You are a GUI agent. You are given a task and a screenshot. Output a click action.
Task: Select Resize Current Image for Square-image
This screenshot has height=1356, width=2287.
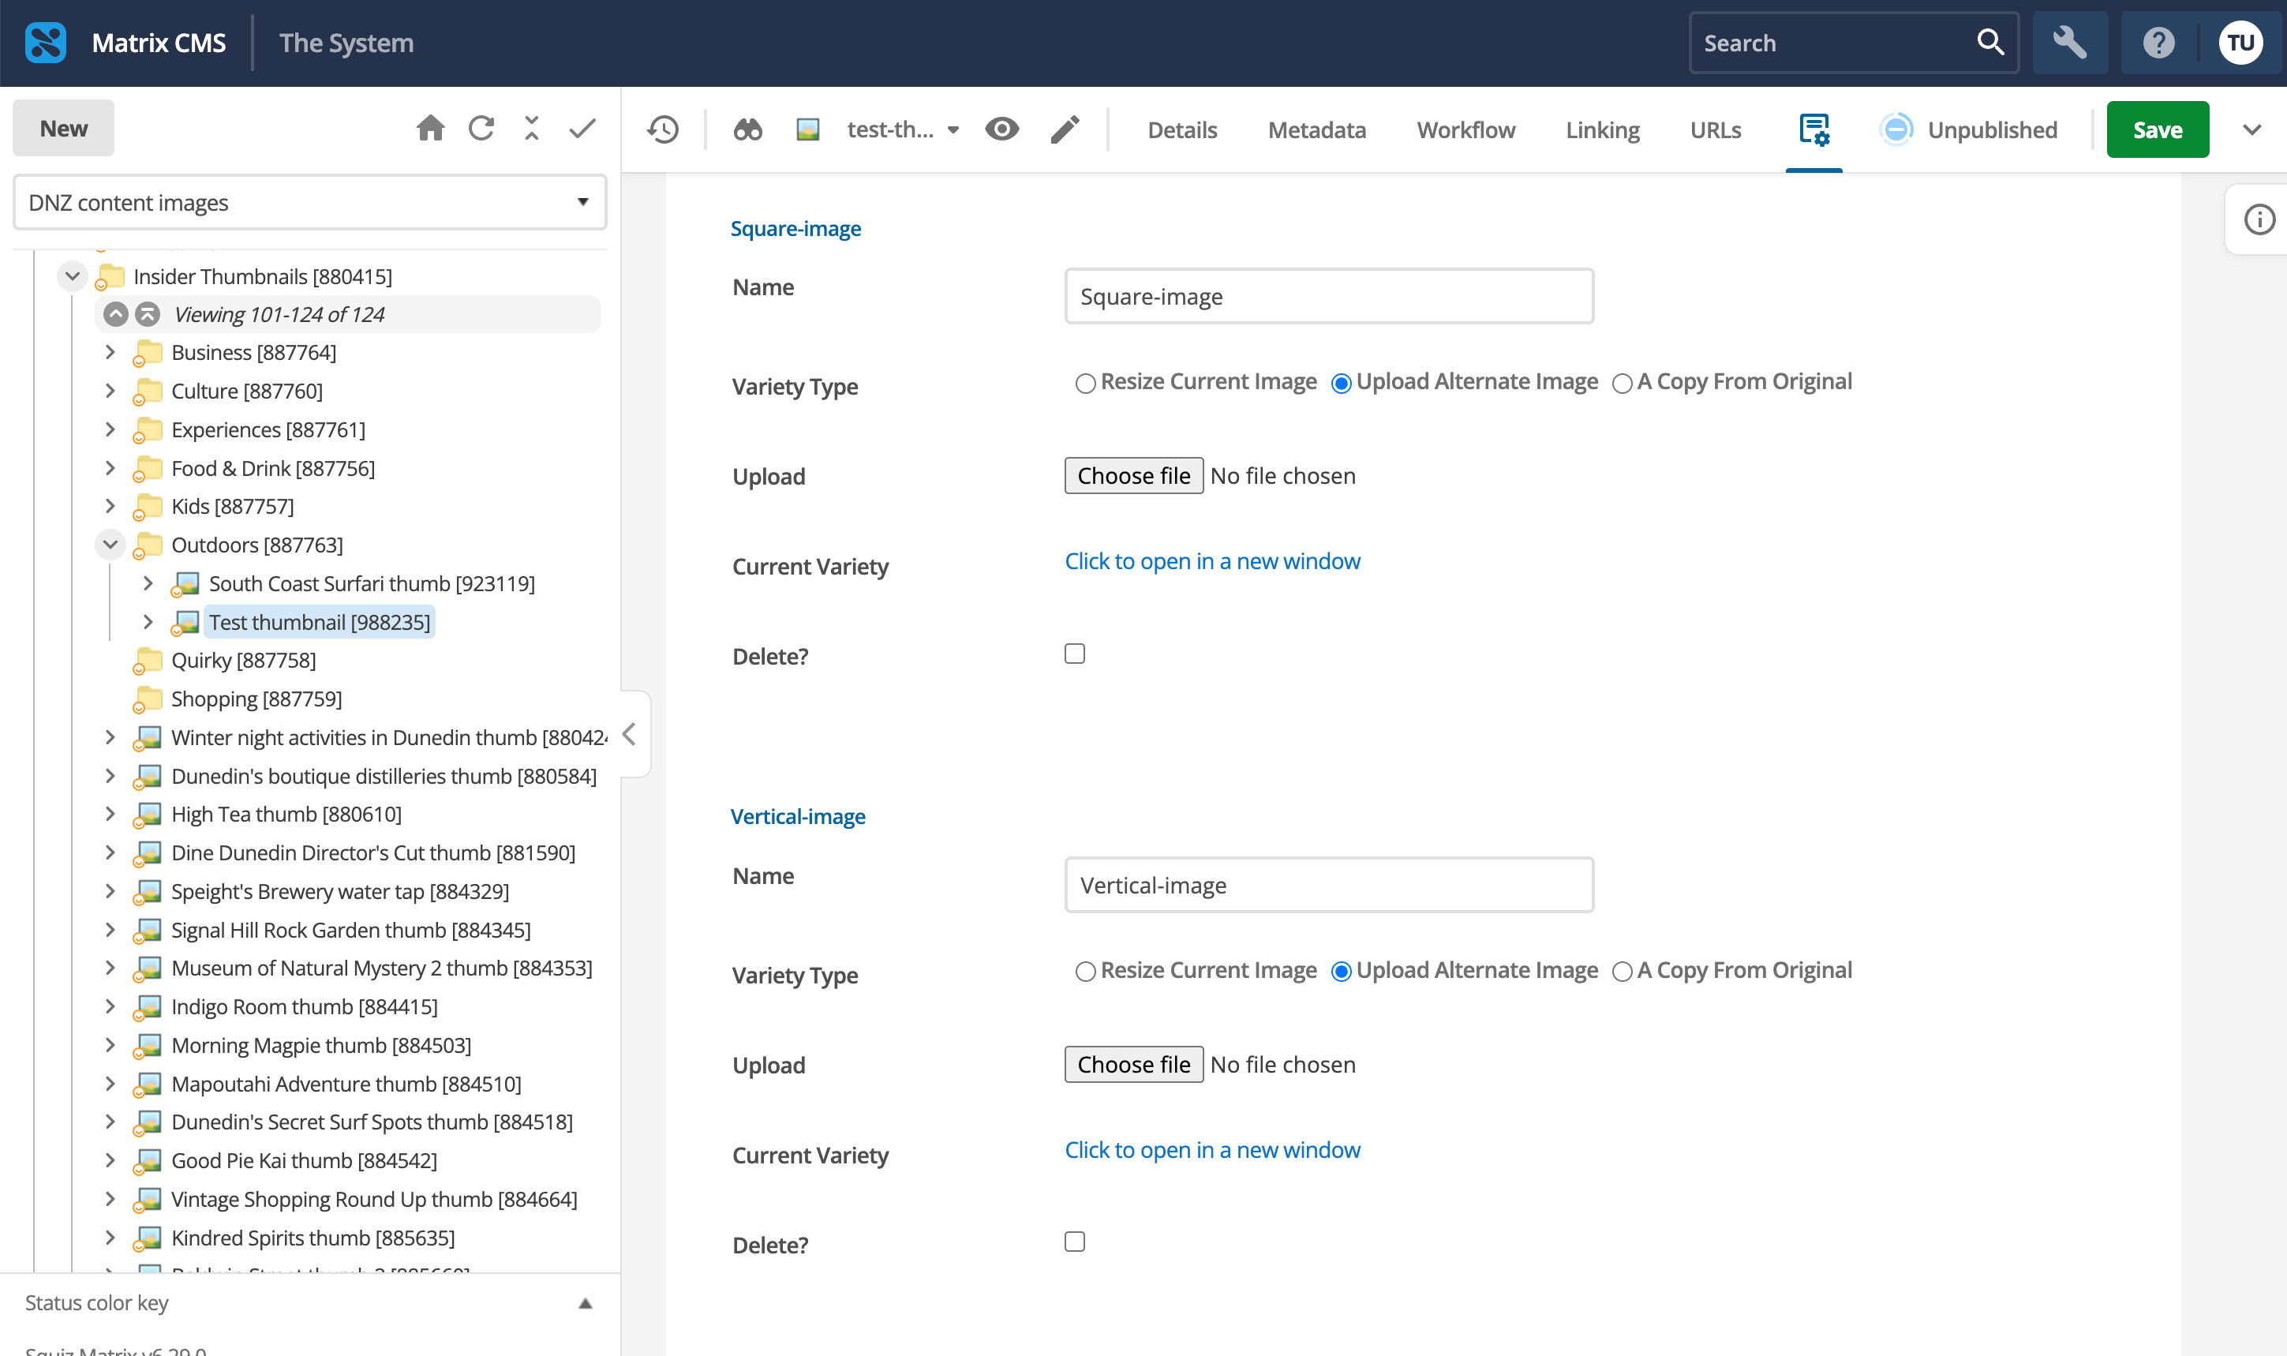click(x=1085, y=384)
